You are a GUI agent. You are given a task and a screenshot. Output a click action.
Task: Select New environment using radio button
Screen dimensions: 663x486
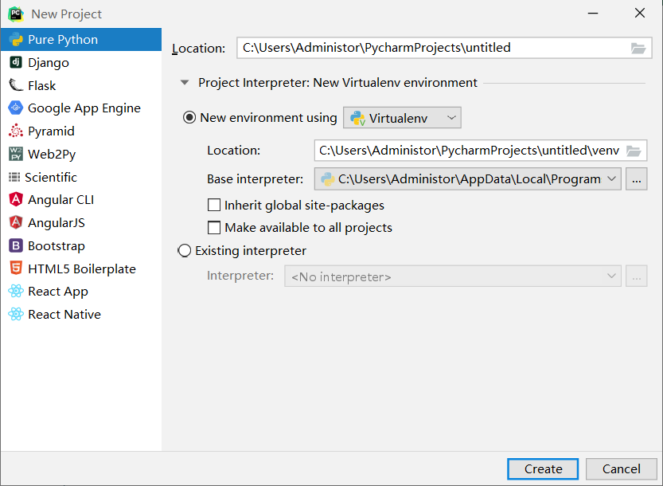189,117
